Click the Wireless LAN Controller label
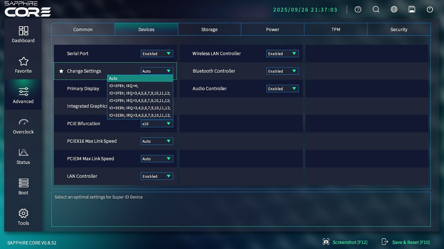Screen dimensions: 444x249 216,54
